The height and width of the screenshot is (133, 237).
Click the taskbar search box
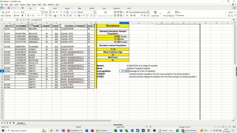tap(27, 130)
